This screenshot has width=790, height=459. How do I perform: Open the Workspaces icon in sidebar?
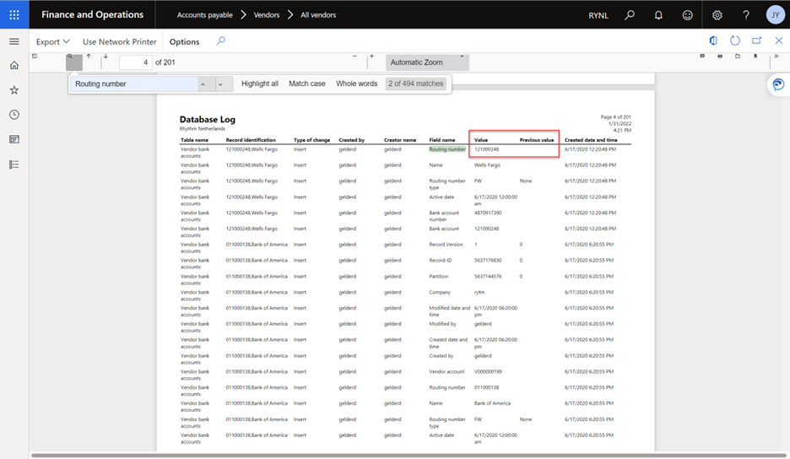tap(14, 139)
